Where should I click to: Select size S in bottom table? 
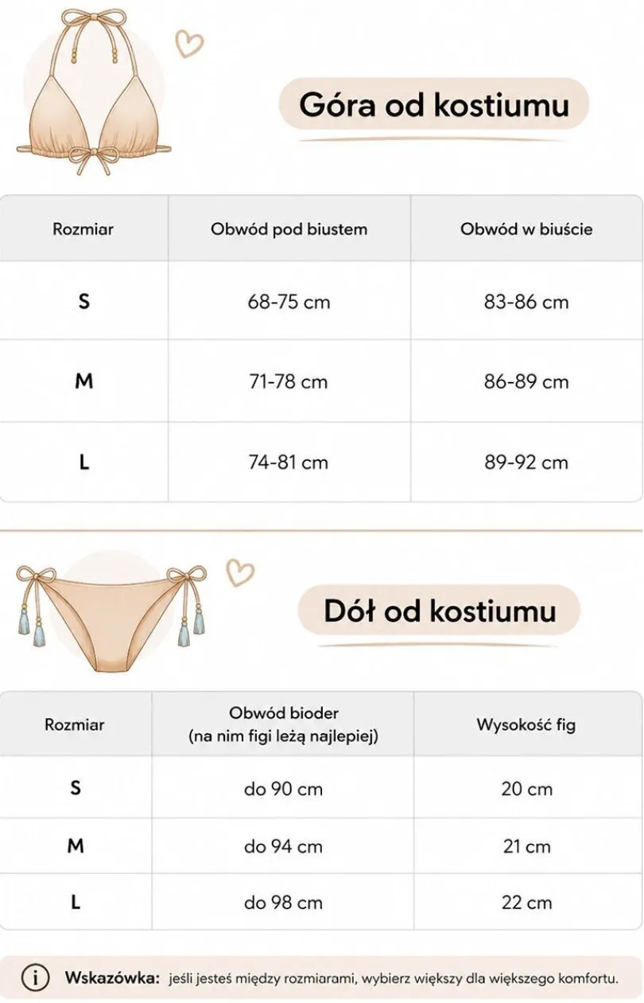[x=76, y=787]
